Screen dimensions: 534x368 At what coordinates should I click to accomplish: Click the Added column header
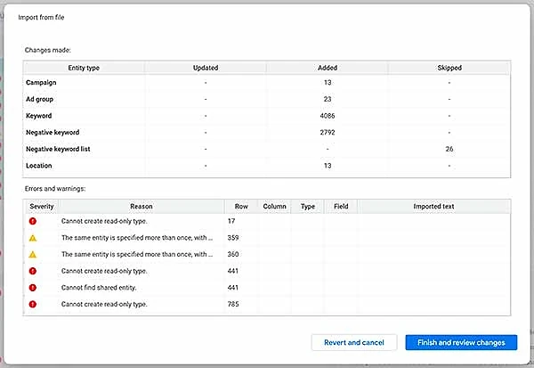tap(328, 68)
